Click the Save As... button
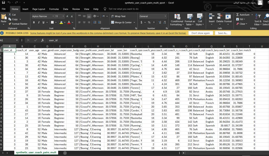This screenshot has width=269, height=156. tap(223, 33)
